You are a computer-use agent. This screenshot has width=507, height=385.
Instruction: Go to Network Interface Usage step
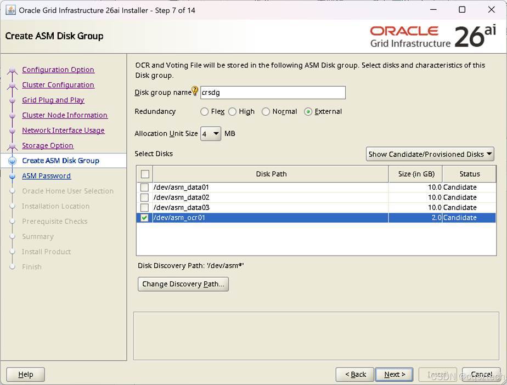click(x=64, y=131)
